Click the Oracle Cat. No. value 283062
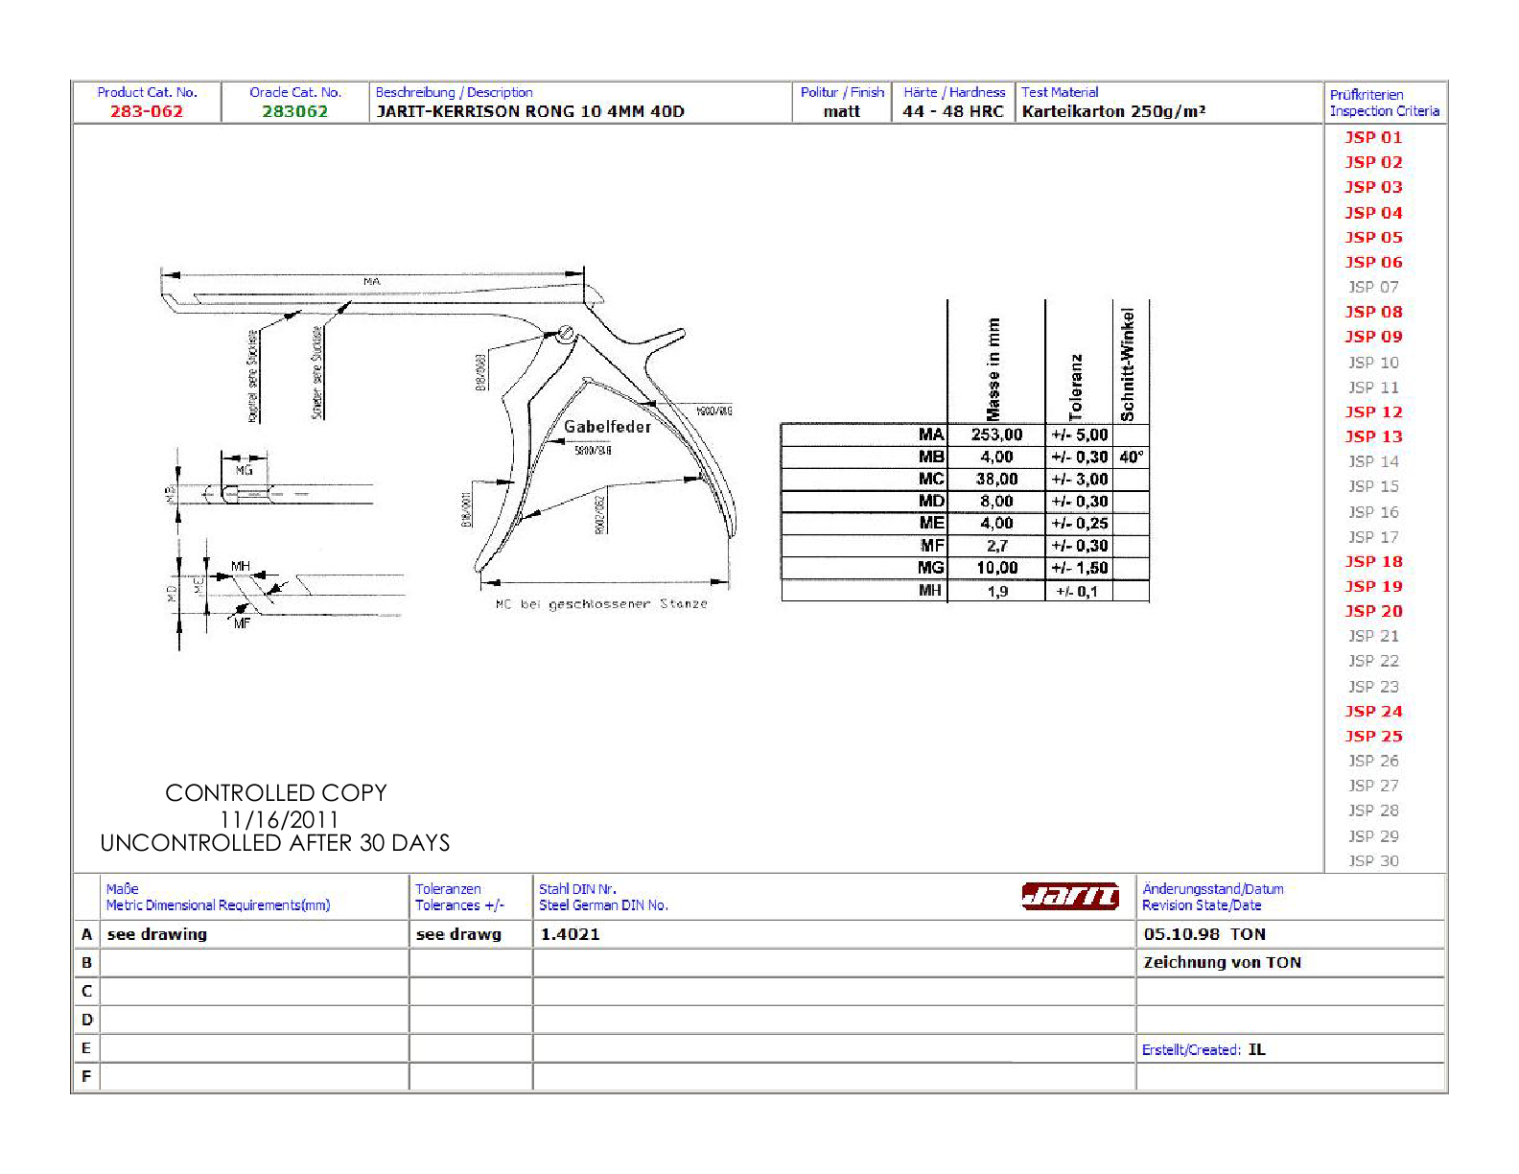The width and height of the screenshot is (1519, 1174). coord(295,111)
